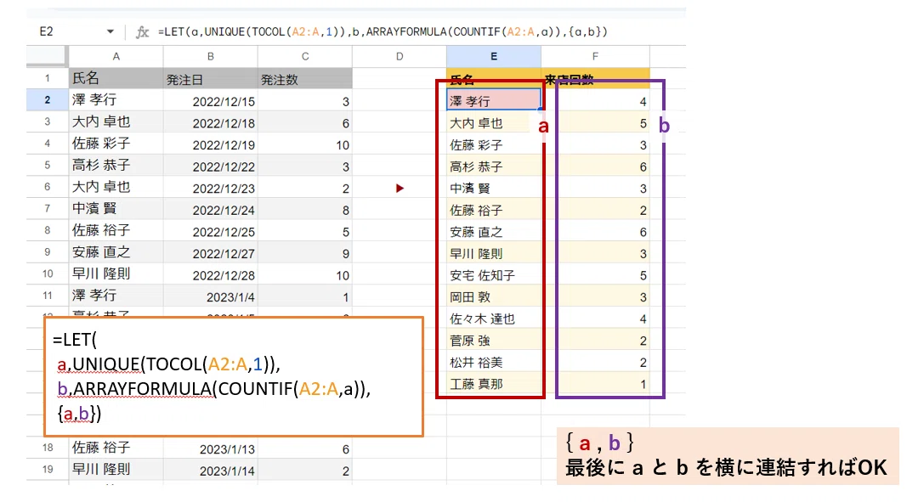Click cell A4 佐藤 彩子
The height and width of the screenshot is (502, 907).
pyautogui.click(x=116, y=144)
